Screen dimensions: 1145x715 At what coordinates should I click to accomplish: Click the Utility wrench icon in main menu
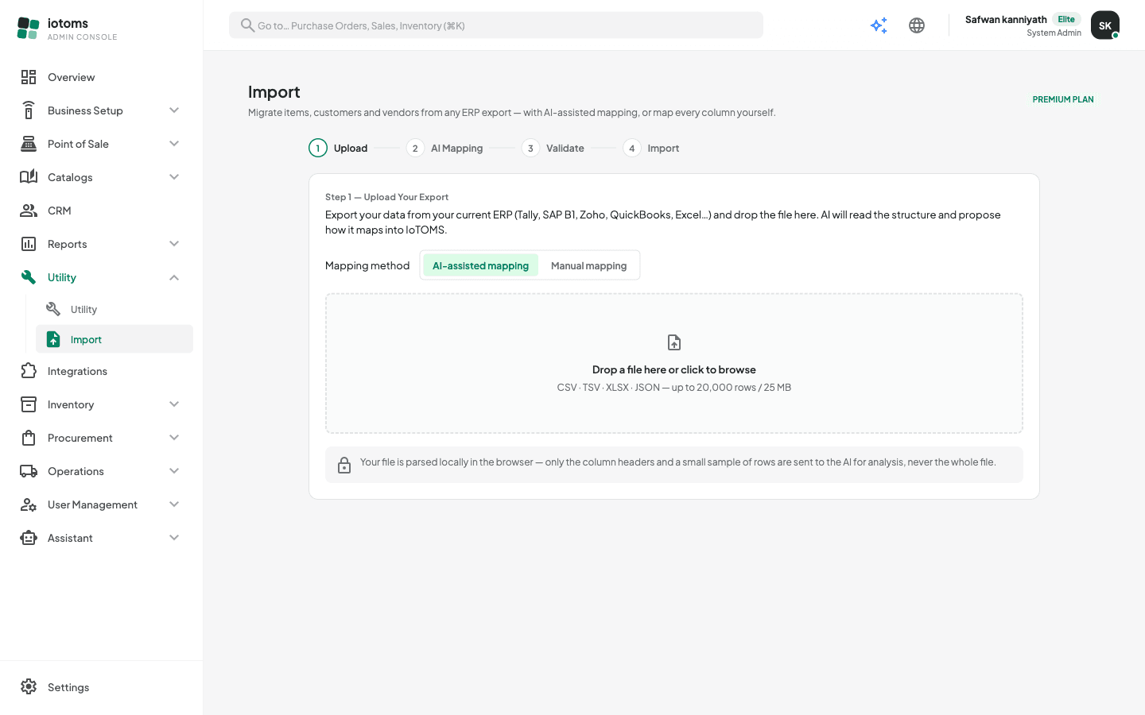pos(29,277)
